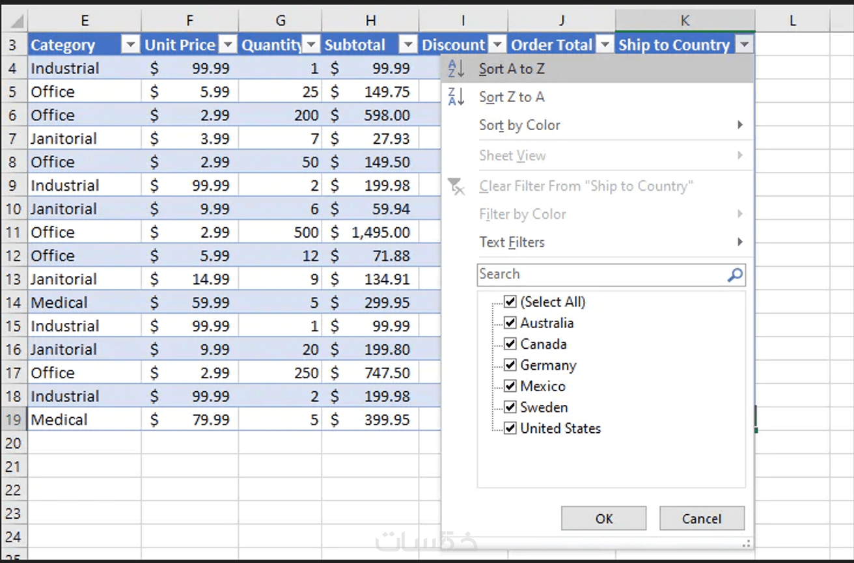The image size is (854, 563).
Task: Select column H by its letter header
Action: [x=370, y=21]
